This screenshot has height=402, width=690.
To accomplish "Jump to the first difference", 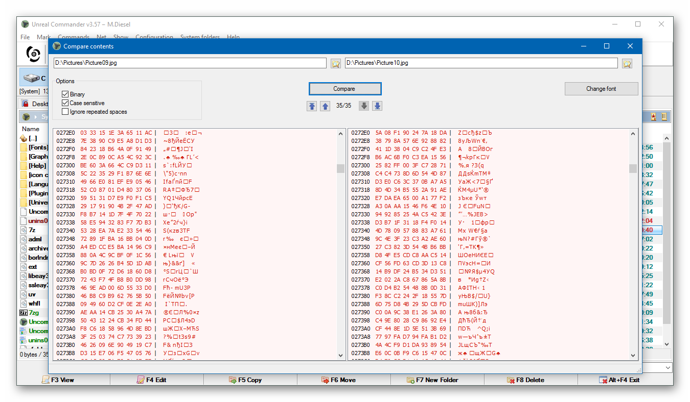I will 312,106.
